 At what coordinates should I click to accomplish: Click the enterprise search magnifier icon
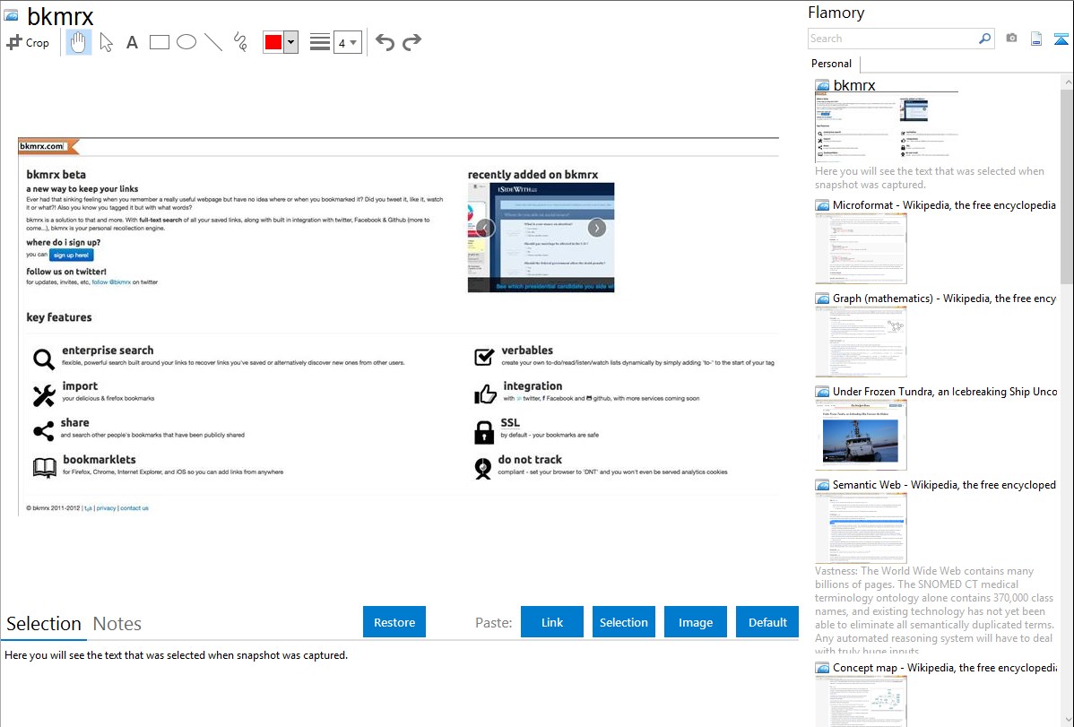44,359
